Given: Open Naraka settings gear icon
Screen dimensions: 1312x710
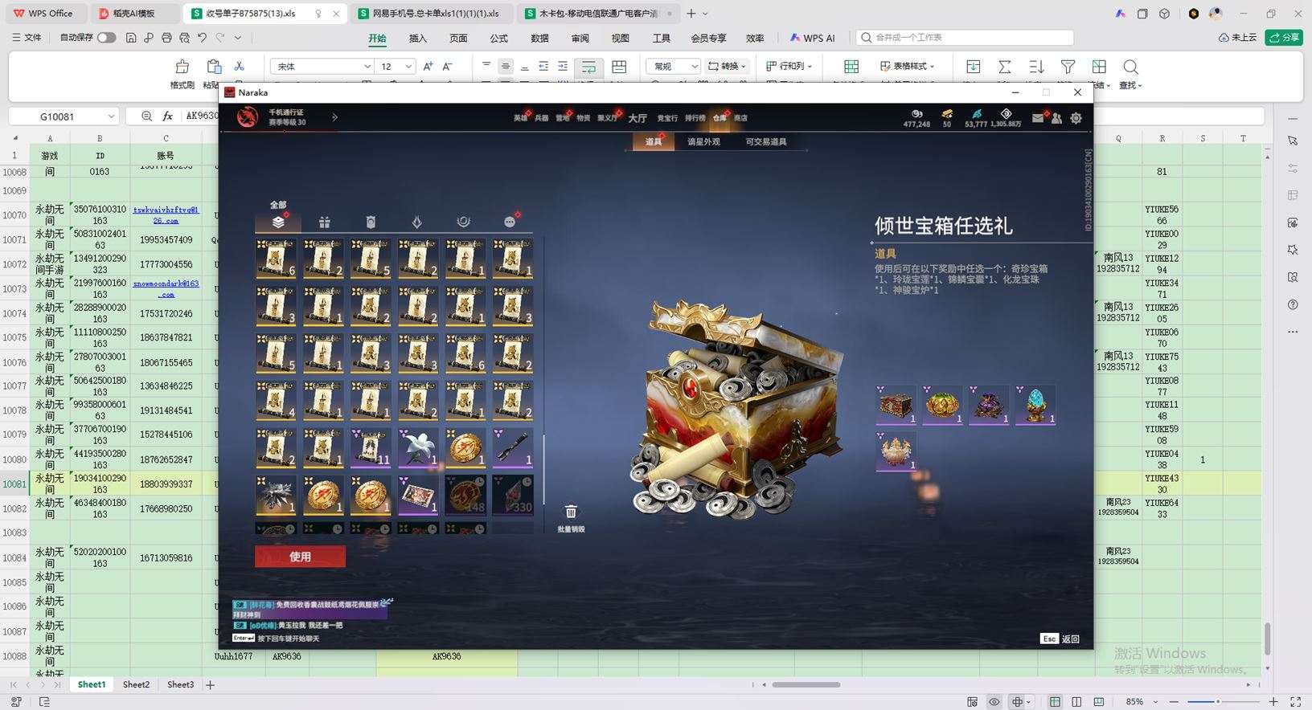Looking at the screenshot, I should [x=1076, y=118].
